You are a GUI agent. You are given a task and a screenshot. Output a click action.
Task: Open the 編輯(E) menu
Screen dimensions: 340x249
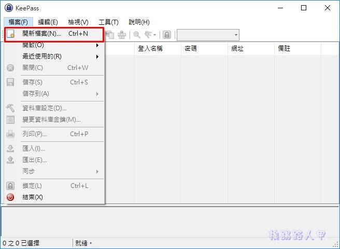coord(48,22)
